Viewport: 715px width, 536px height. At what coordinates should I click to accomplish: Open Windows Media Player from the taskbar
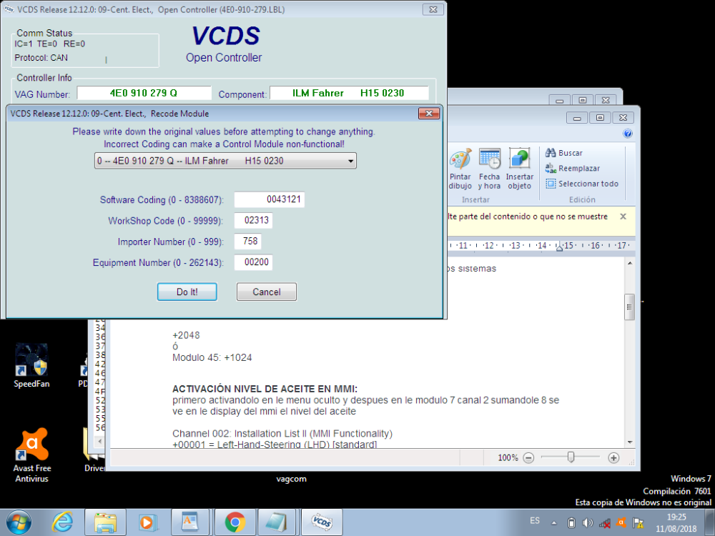[x=147, y=522]
